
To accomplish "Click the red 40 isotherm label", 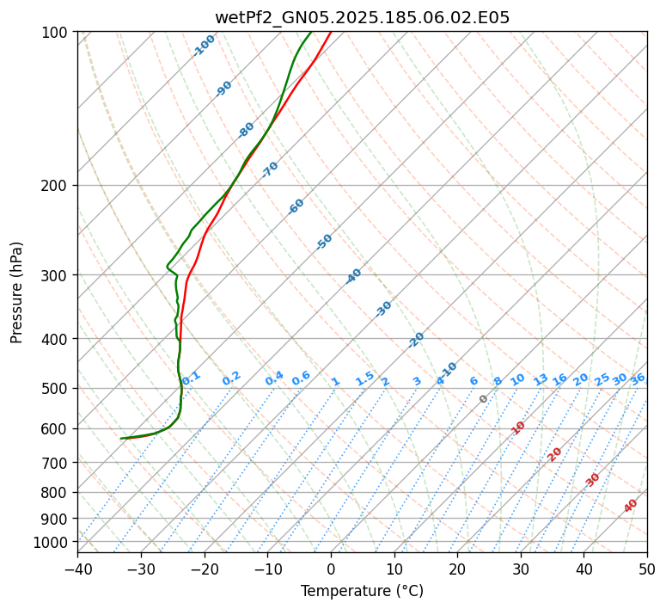I will [630, 506].
